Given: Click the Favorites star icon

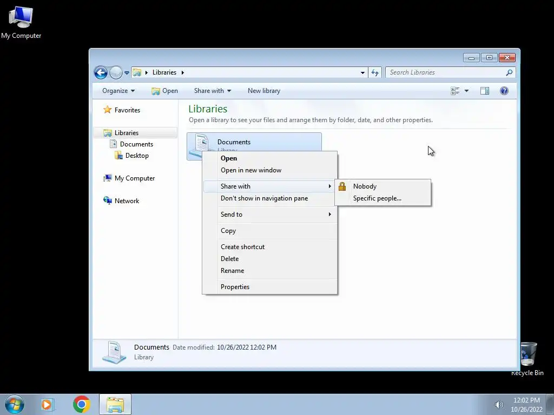Looking at the screenshot, I should click(x=108, y=110).
